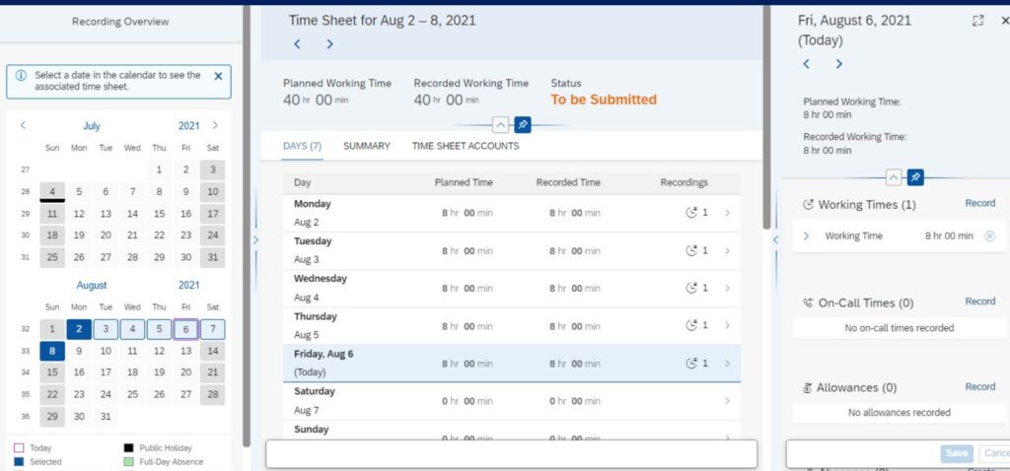1010x471 pixels.
Task: Show previous month before July
Action: (24, 125)
